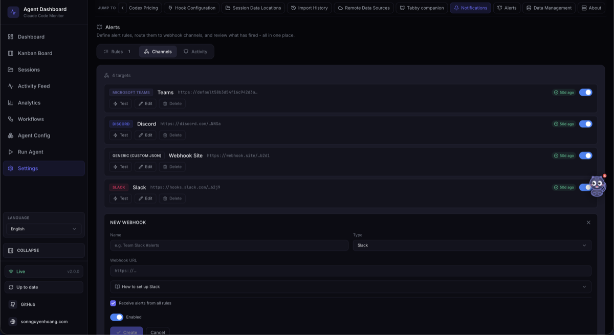Focus the webhook Name input field
Viewport: 614px width, 335px height.
pos(229,245)
